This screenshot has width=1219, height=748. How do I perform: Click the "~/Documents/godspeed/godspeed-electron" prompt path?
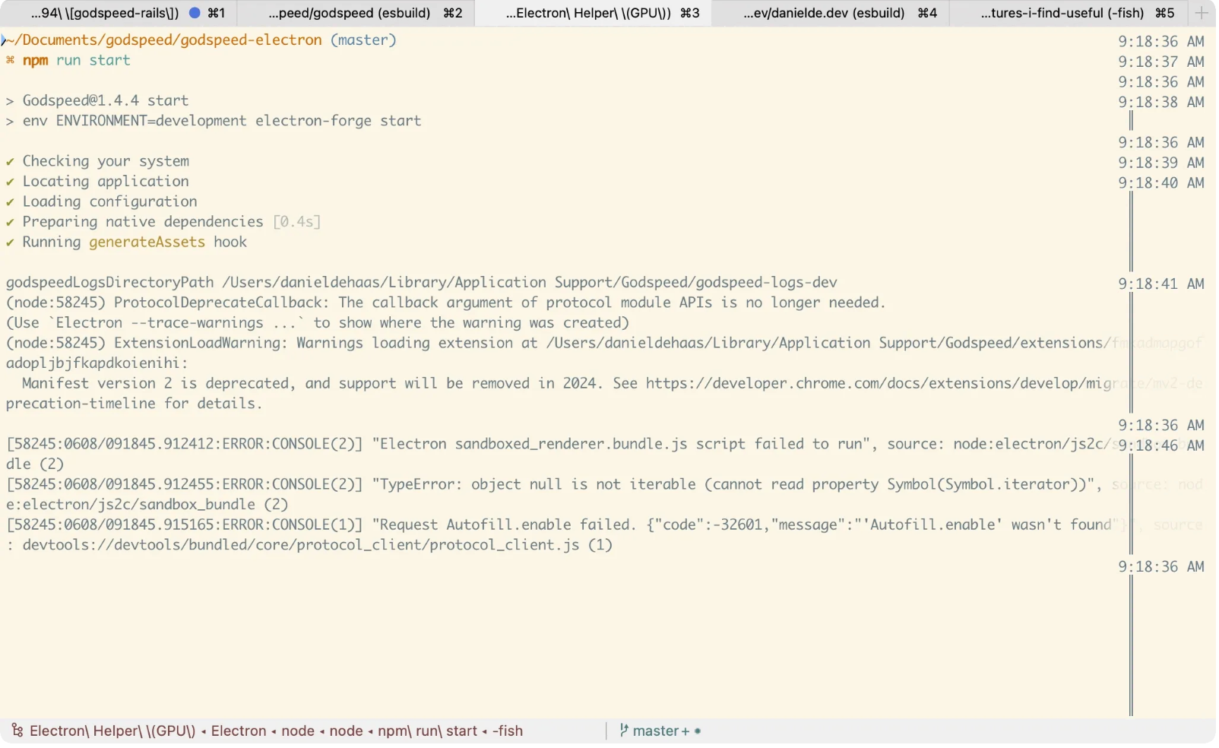point(164,40)
